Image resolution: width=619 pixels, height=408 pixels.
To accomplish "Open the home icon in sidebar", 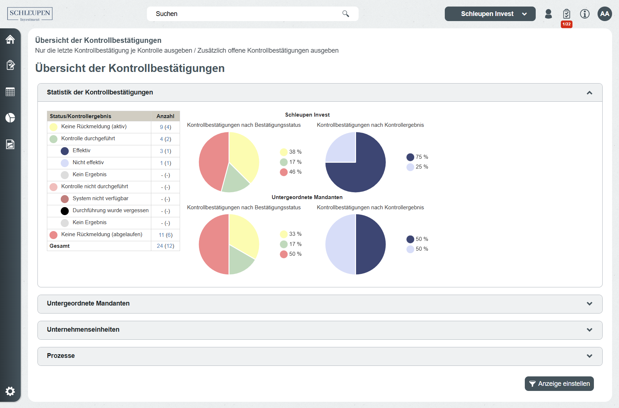I will (x=10, y=39).
